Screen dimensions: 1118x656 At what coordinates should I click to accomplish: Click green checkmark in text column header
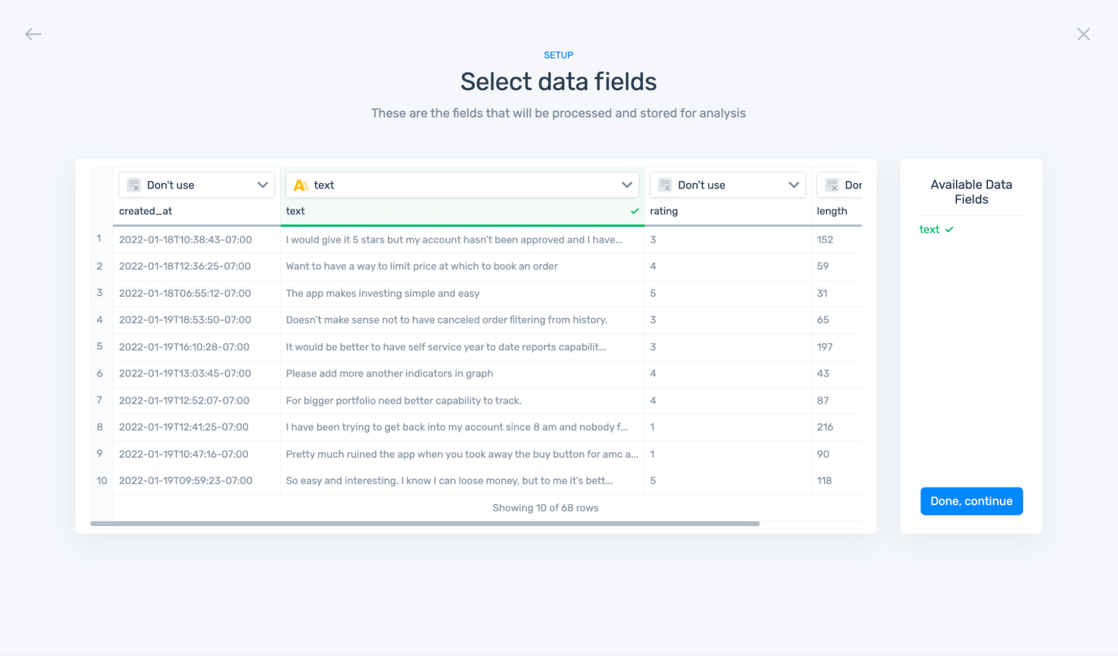pyautogui.click(x=634, y=211)
